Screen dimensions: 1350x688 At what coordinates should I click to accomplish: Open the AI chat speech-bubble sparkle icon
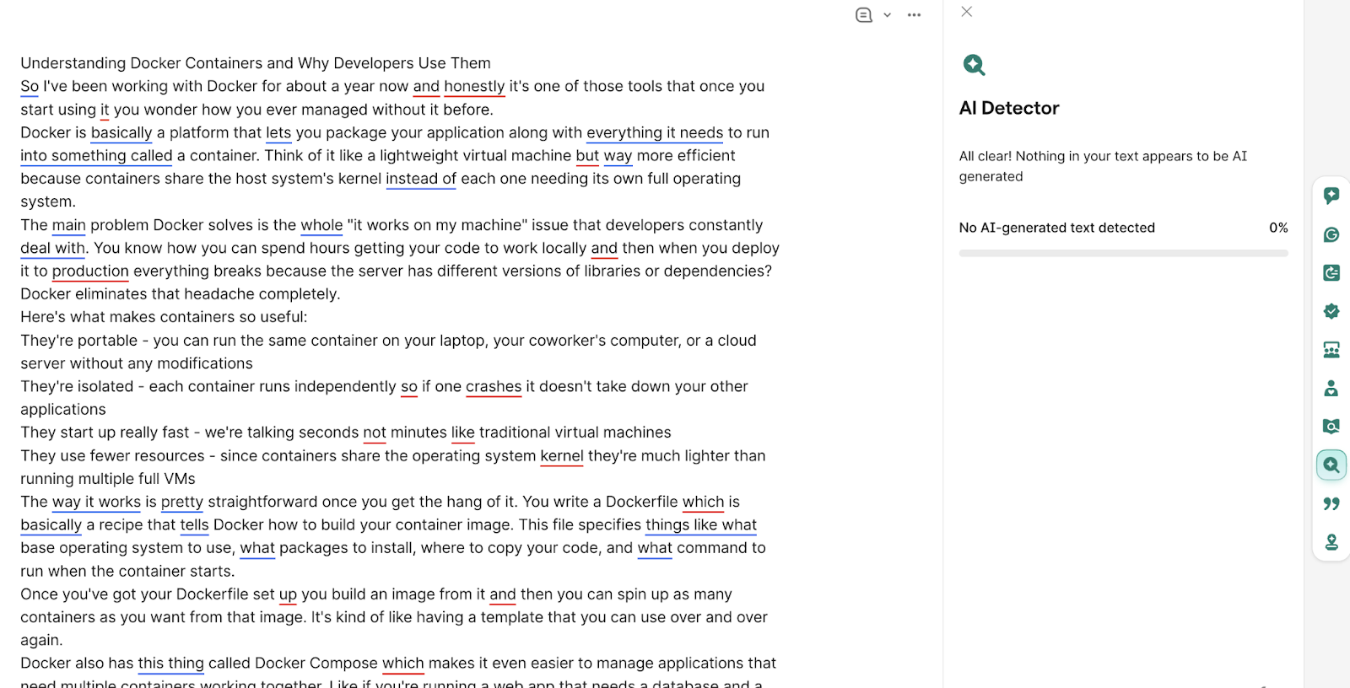tap(1331, 196)
